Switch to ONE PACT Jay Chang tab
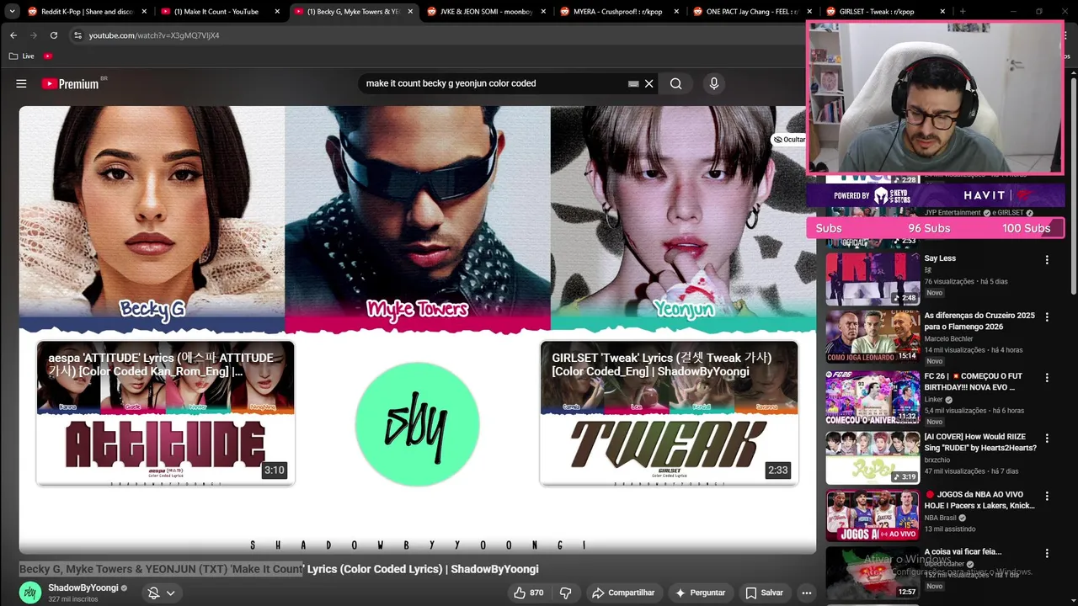1078x606 pixels. [x=752, y=12]
